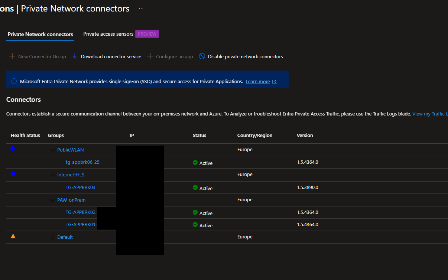Open the Learn more link in the banner
This screenshot has height=280, width=448.
(x=257, y=81)
